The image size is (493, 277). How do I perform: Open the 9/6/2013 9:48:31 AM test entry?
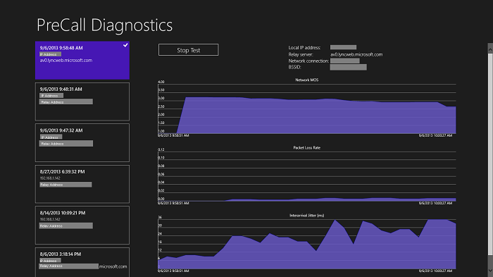click(82, 101)
